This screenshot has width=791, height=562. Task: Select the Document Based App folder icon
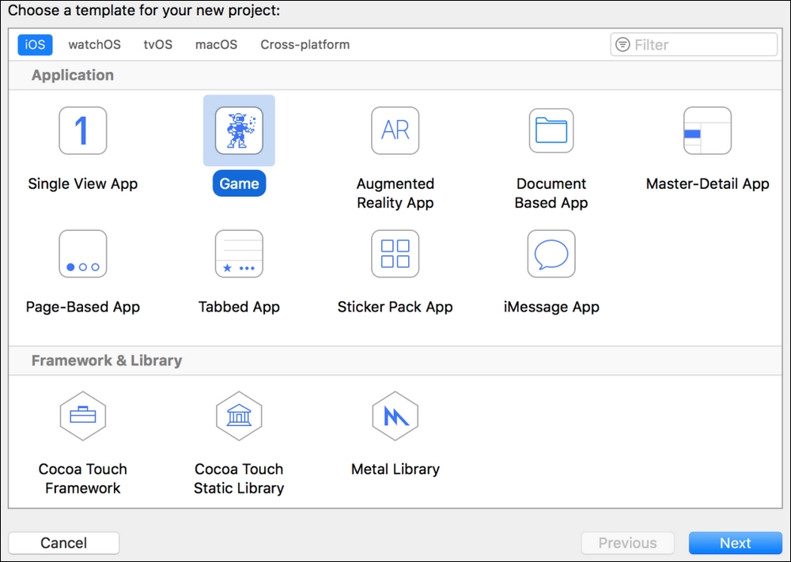click(x=551, y=130)
